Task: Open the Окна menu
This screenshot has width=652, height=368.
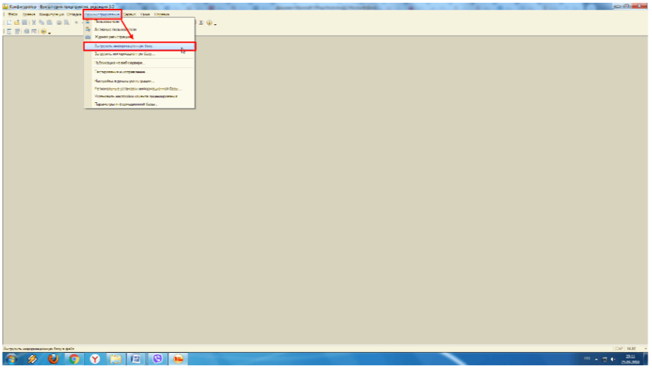Action: pyautogui.click(x=145, y=14)
